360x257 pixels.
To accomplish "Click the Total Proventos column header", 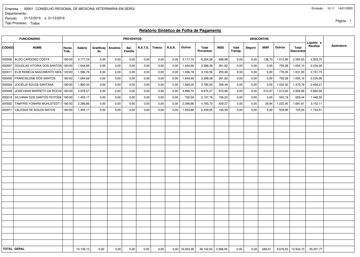I will [x=204, y=49].
